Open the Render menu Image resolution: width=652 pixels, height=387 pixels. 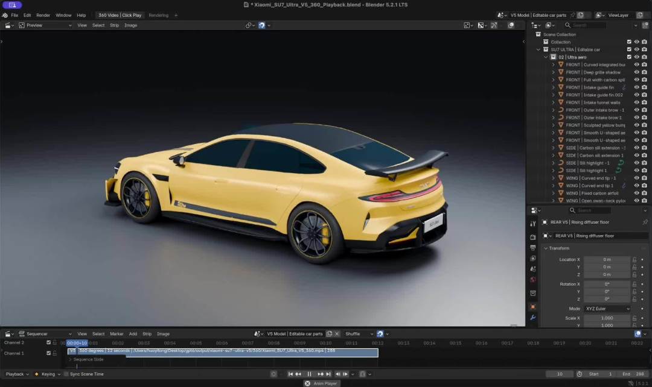click(x=43, y=15)
